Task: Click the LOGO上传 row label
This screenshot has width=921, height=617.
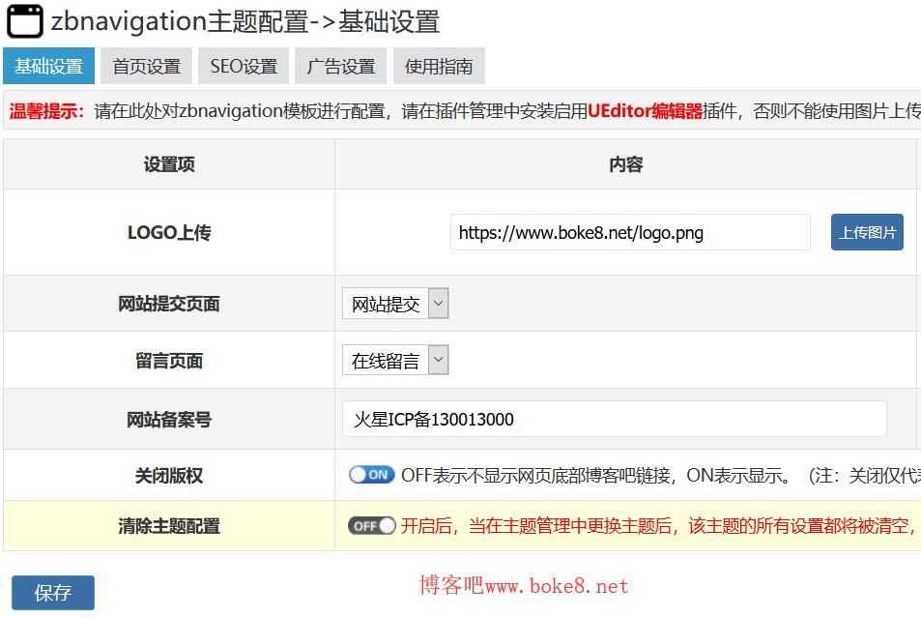Action: coord(169,233)
